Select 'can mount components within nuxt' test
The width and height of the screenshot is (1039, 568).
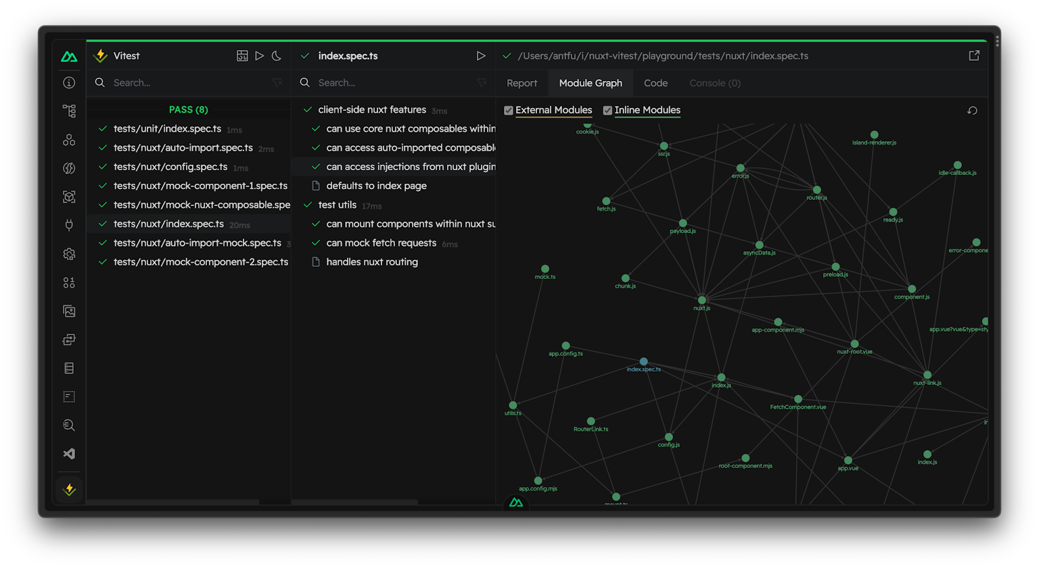click(x=394, y=224)
